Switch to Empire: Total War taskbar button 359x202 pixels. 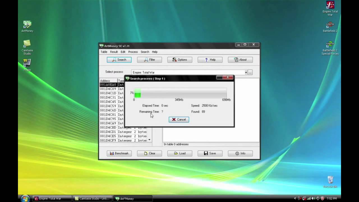(52, 198)
